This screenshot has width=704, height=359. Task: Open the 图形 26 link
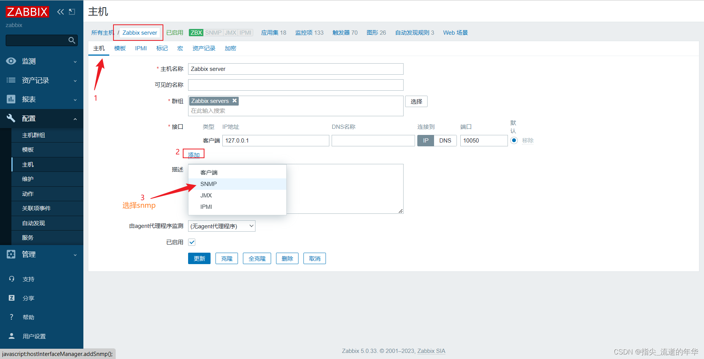[x=376, y=33]
